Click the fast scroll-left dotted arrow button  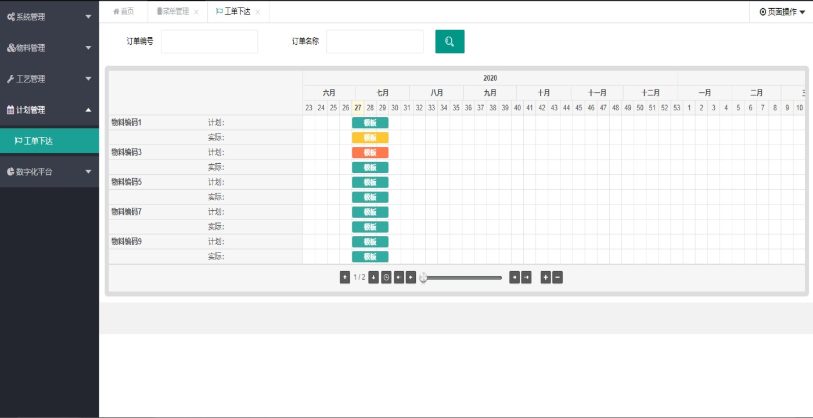[x=399, y=278]
